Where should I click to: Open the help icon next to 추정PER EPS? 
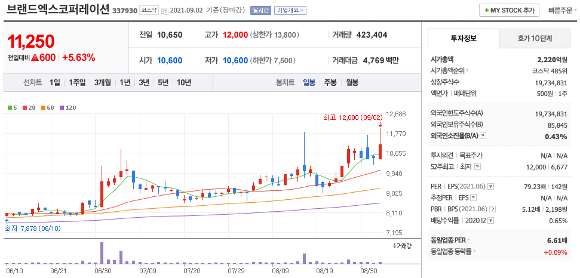[x=473, y=198]
